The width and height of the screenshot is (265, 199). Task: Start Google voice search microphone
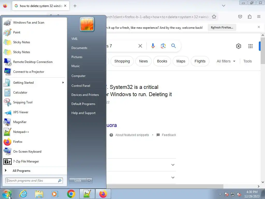153,46
